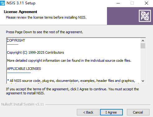This screenshot has height=117, width=153.
Task: Click the NSIS logo in purple header
Action: [145, 16]
